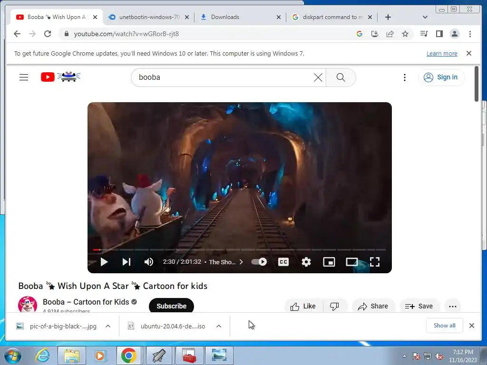The width and height of the screenshot is (487, 365).
Task: Click the address bar URL
Action: [x=127, y=34]
